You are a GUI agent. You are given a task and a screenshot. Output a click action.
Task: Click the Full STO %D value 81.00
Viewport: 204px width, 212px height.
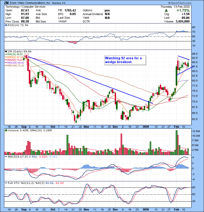pyautogui.click(x=59, y=183)
